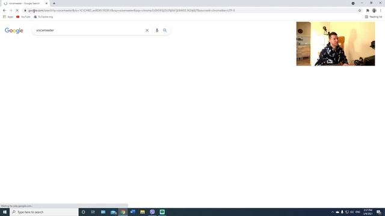Screen dimensions: 385x216
Task: Go back to previous page
Action: (x=4, y=11)
